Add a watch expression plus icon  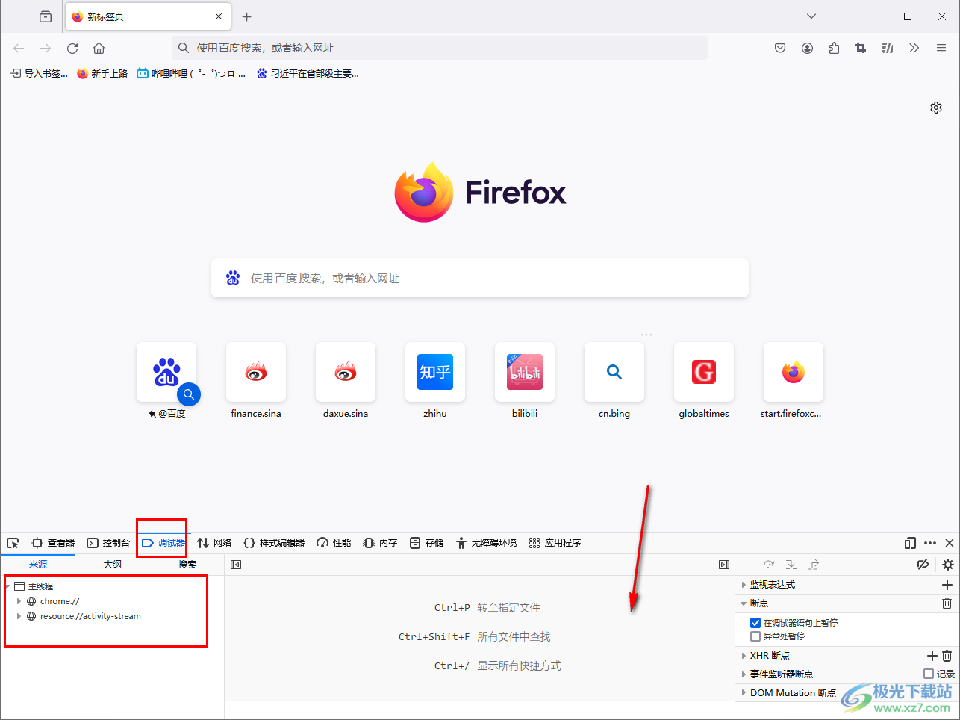[947, 585]
